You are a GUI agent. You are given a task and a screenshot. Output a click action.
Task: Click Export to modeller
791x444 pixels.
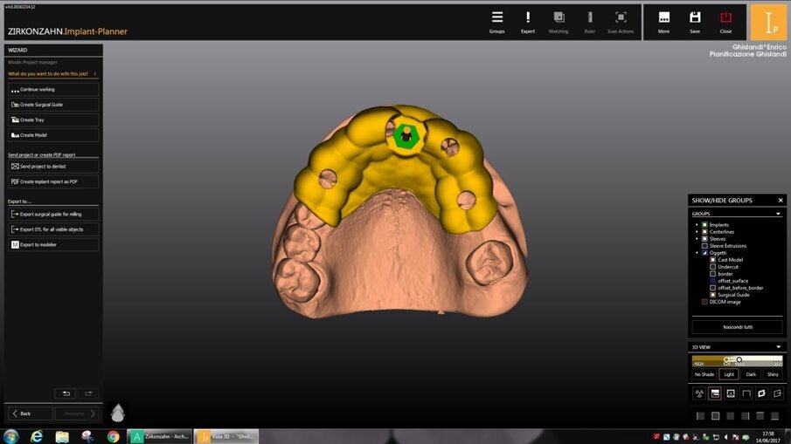coord(53,244)
